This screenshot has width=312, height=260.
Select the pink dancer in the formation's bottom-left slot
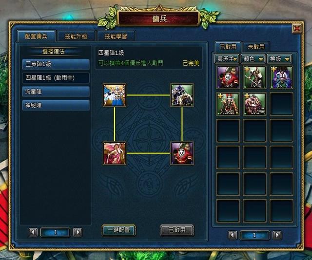click(x=115, y=153)
